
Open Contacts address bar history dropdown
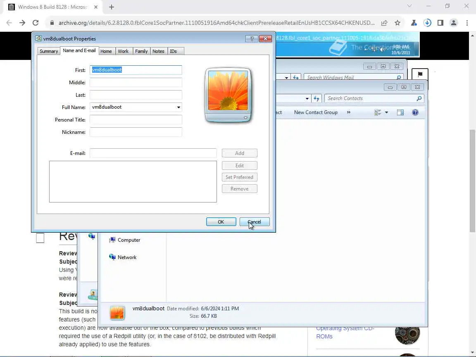point(307,99)
